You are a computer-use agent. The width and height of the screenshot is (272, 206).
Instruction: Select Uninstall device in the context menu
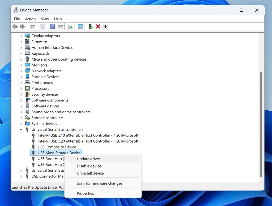pyautogui.click(x=103, y=173)
